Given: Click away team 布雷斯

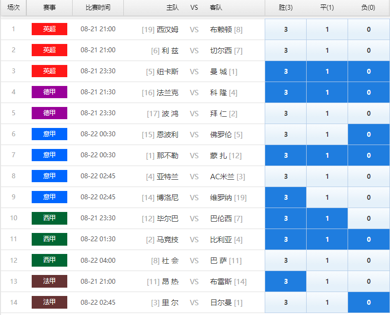Looking at the screenshot, I should click(x=221, y=282).
